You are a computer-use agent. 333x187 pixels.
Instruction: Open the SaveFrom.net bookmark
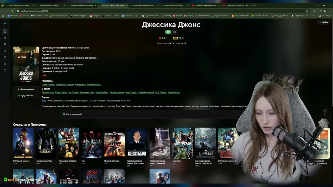(x=260, y=16)
